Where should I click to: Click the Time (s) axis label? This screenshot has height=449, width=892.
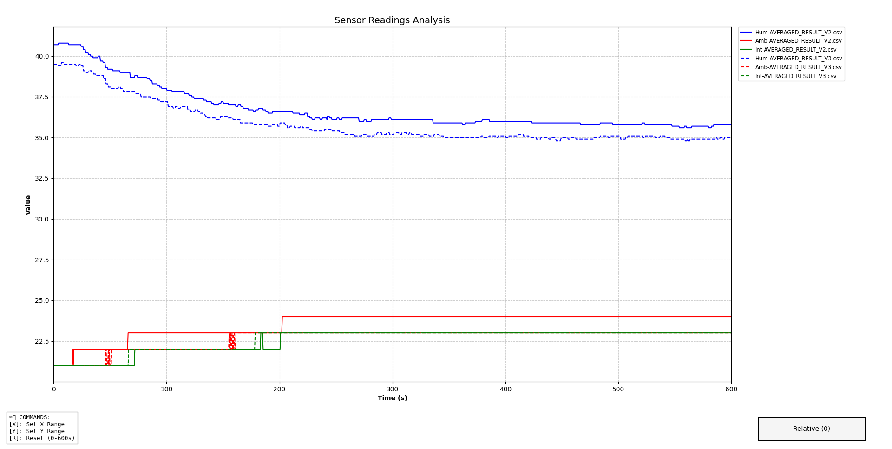[x=392, y=398]
